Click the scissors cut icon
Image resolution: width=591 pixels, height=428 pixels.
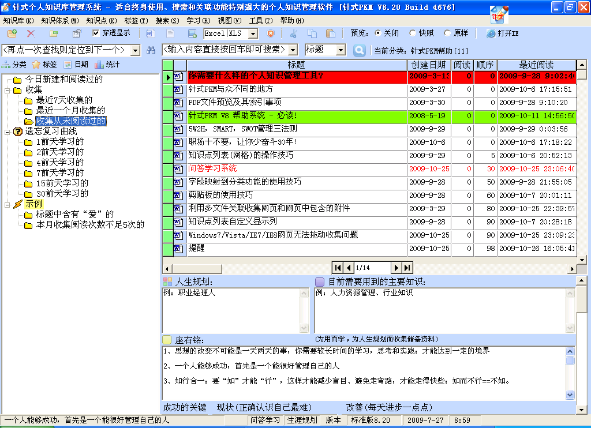click(294, 33)
